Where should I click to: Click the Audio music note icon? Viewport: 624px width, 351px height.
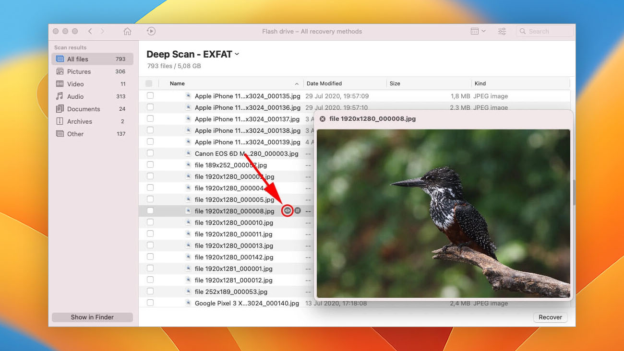point(60,96)
